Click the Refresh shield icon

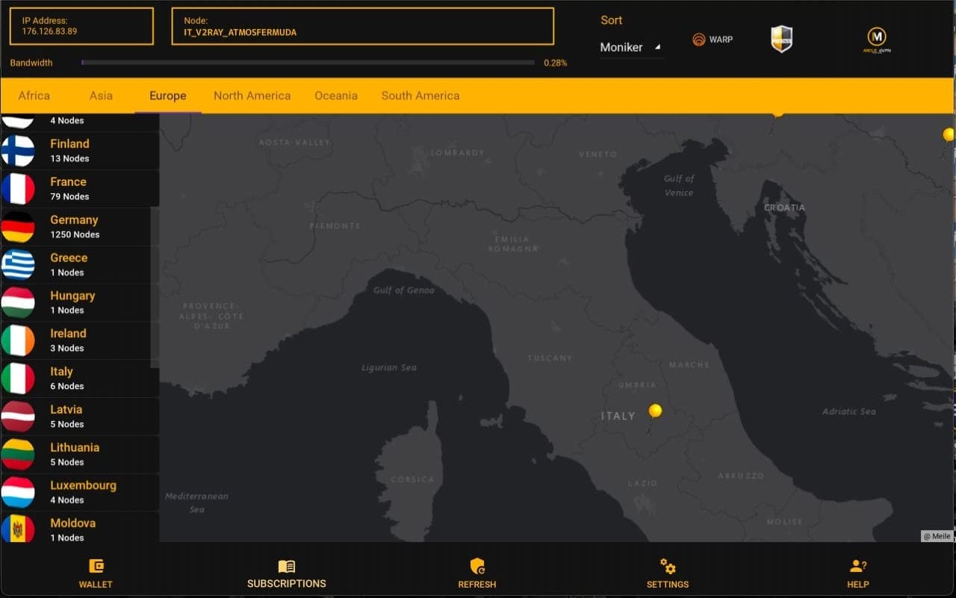point(477,566)
